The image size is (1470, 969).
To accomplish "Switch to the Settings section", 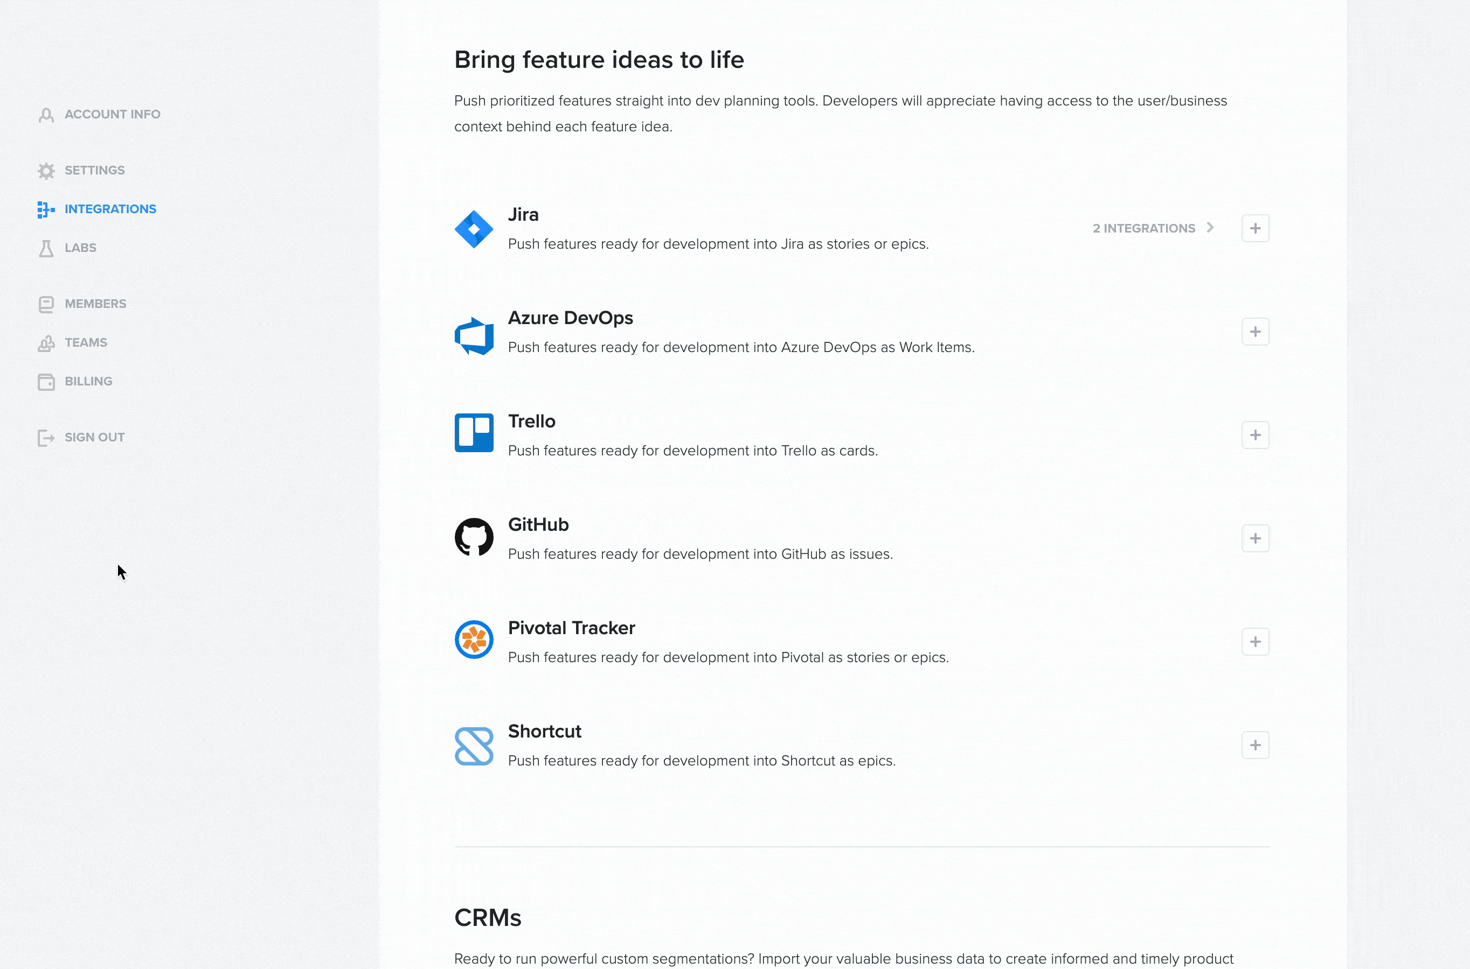I will 94,171.
